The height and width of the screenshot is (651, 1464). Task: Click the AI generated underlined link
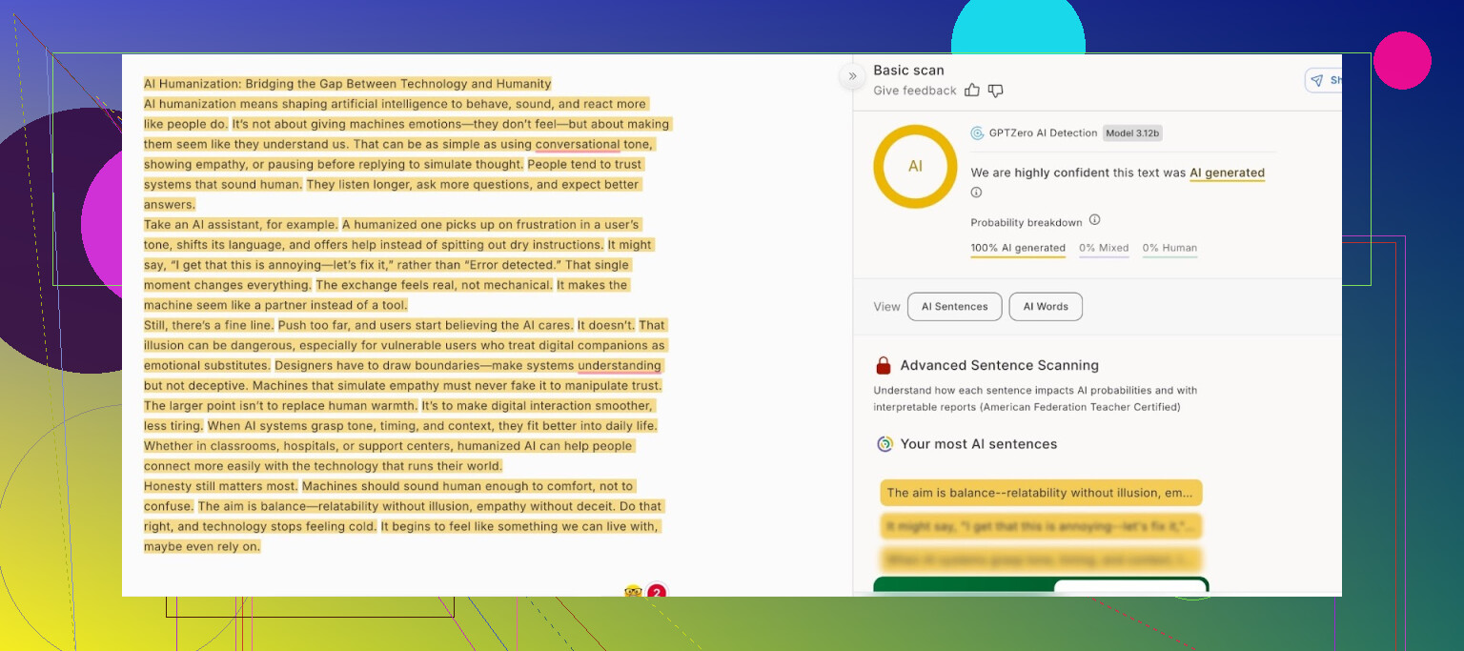[x=1227, y=173]
